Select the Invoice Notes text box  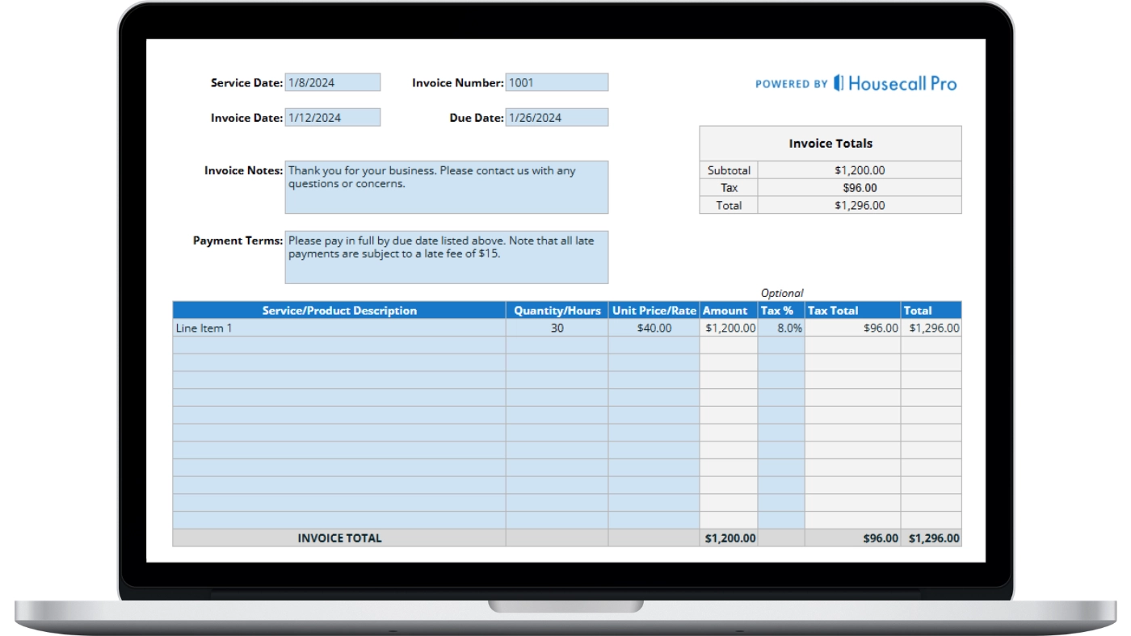coord(446,186)
